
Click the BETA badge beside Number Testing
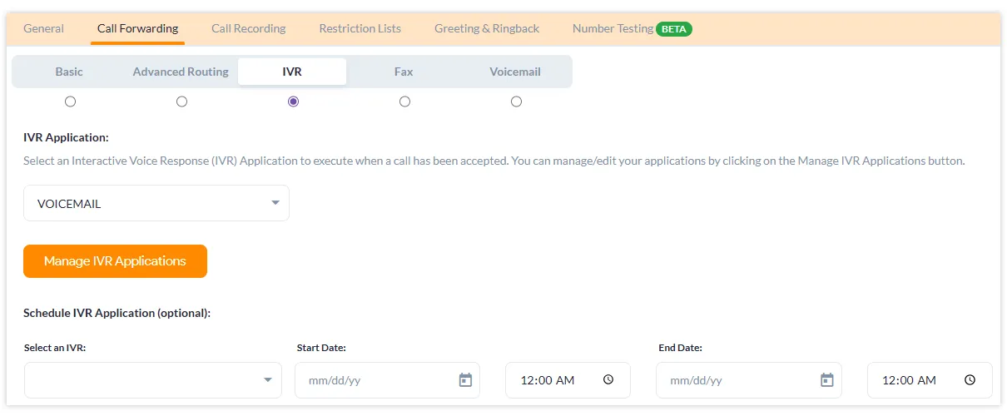click(674, 29)
